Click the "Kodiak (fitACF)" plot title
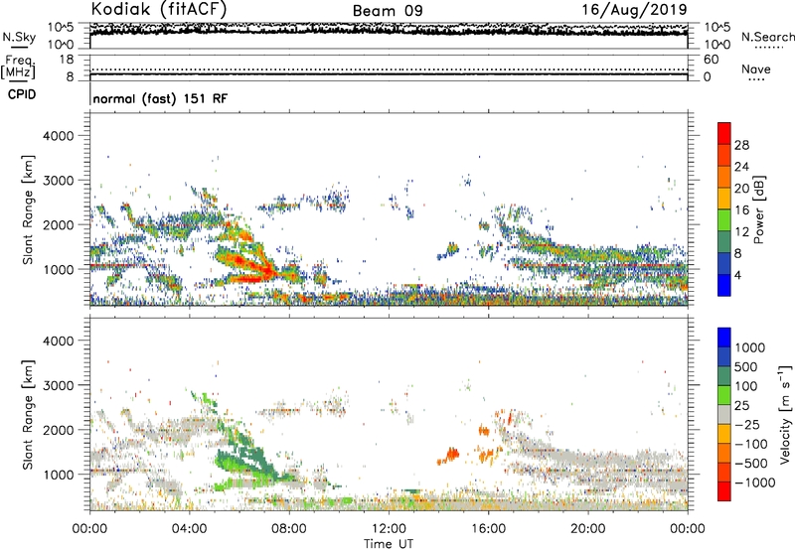 coord(159,10)
